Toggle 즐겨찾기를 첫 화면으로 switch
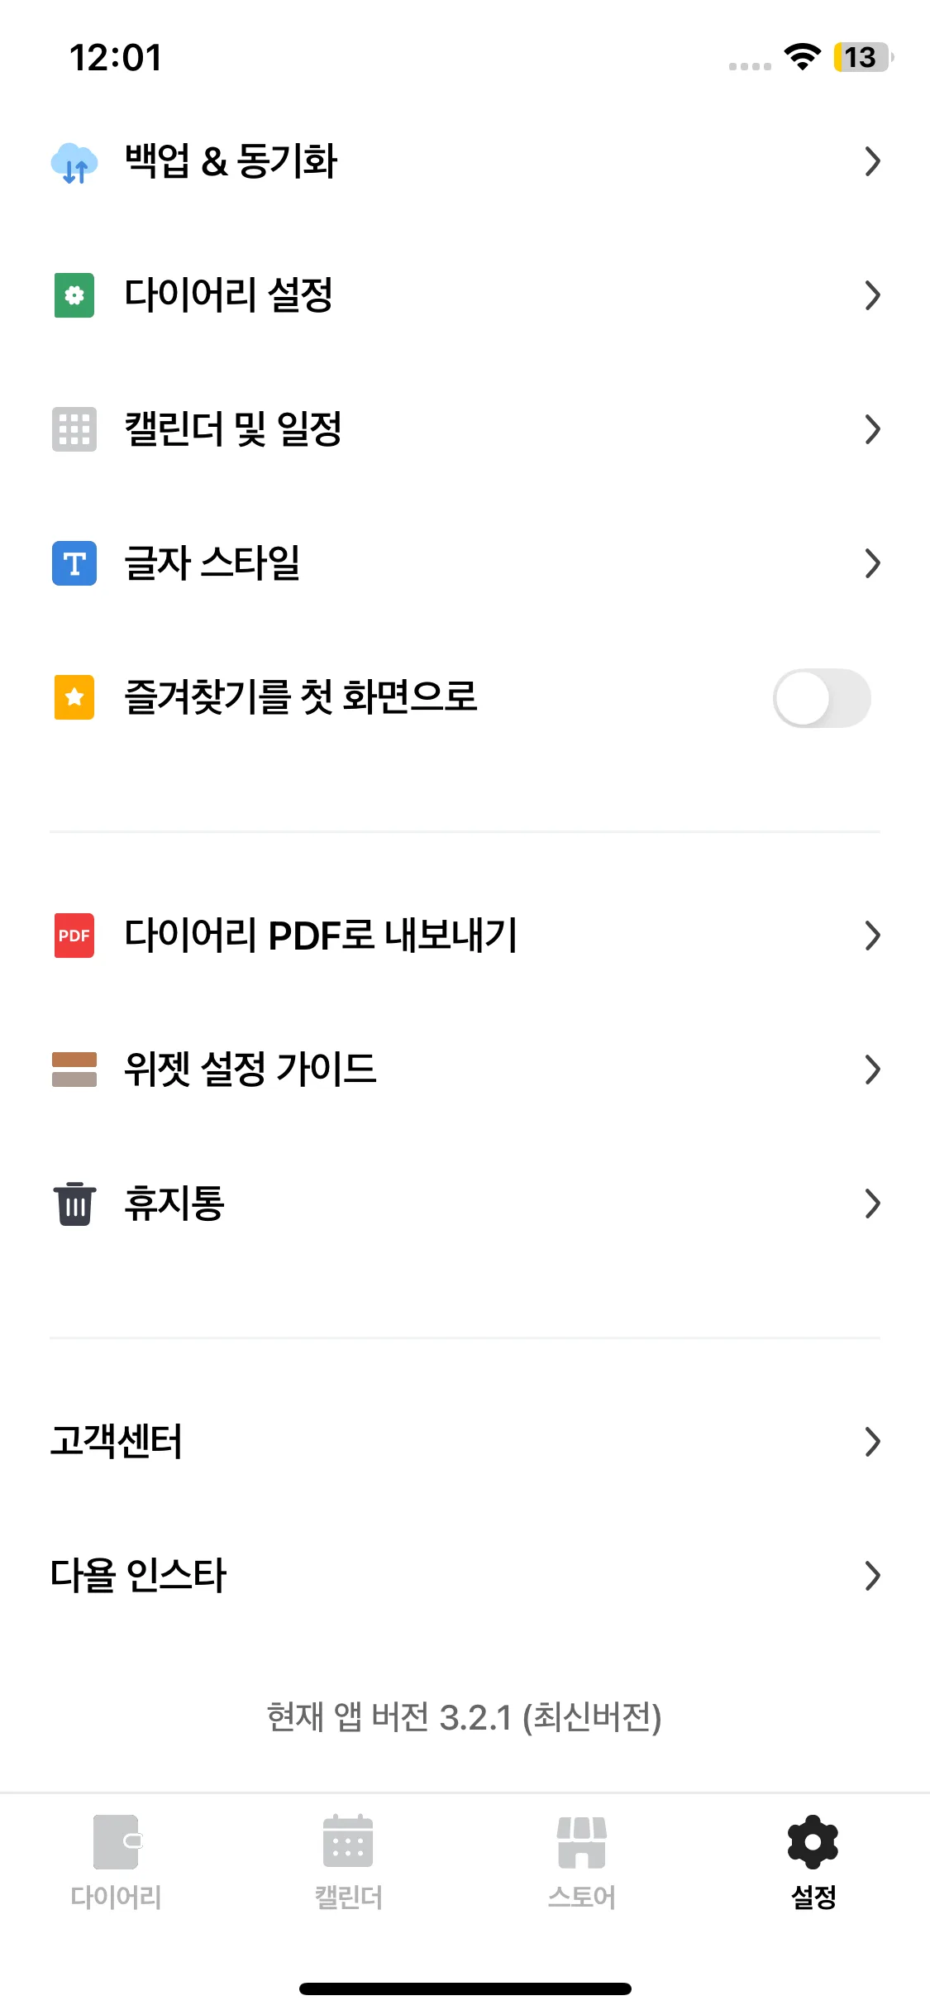The image size is (930, 2015). [x=821, y=698]
